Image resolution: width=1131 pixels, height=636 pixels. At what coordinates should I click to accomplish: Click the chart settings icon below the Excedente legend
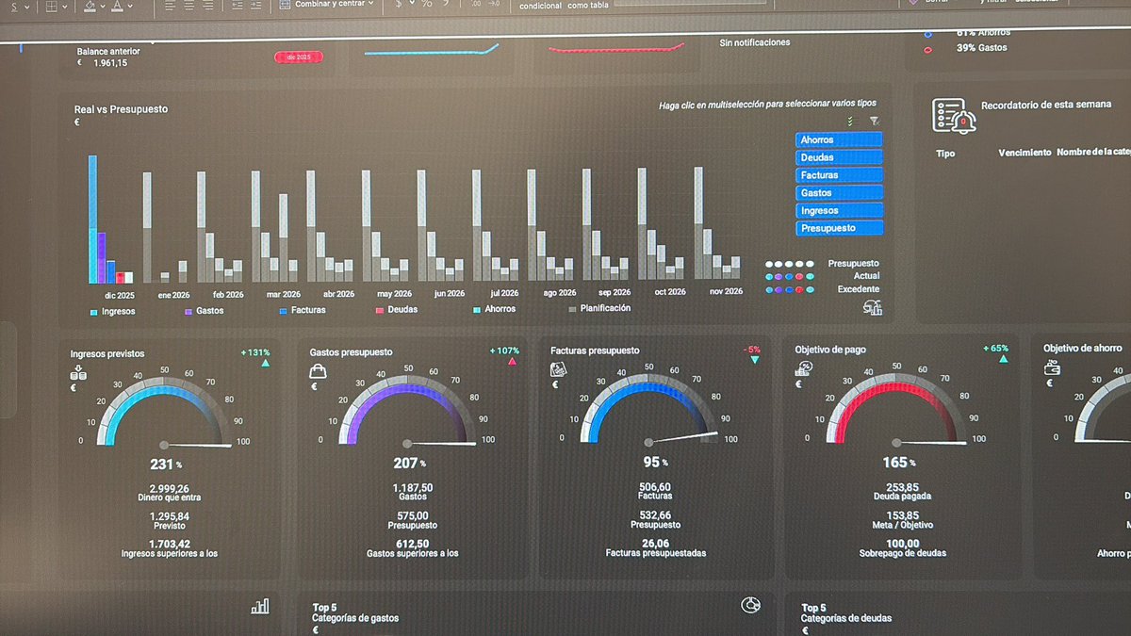873,307
